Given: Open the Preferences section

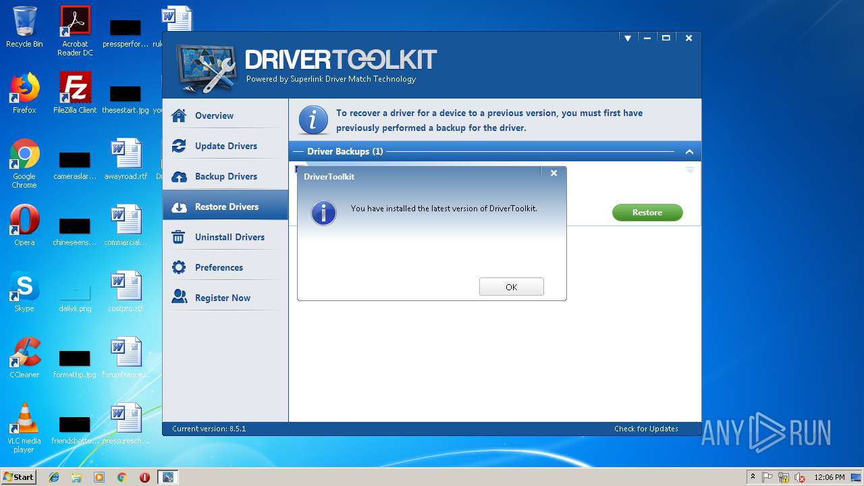Looking at the screenshot, I should pos(225,267).
